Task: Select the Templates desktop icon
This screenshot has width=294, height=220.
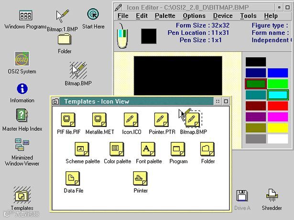Action: (22, 195)
